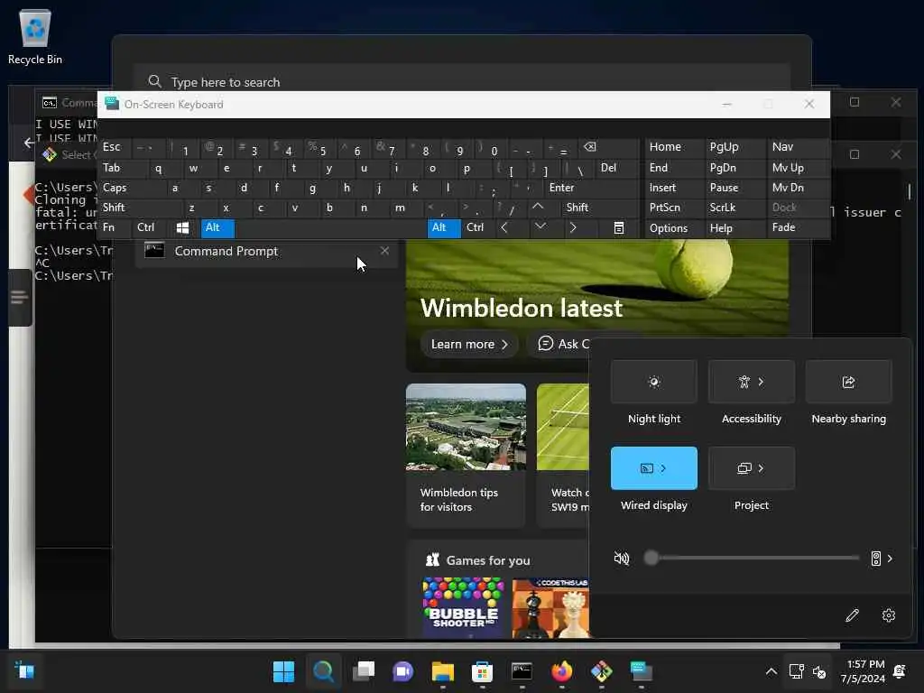Click the Home key on On-Screen Keyboard
Viewport: 924px width, 693px height.
click(674, 147)
